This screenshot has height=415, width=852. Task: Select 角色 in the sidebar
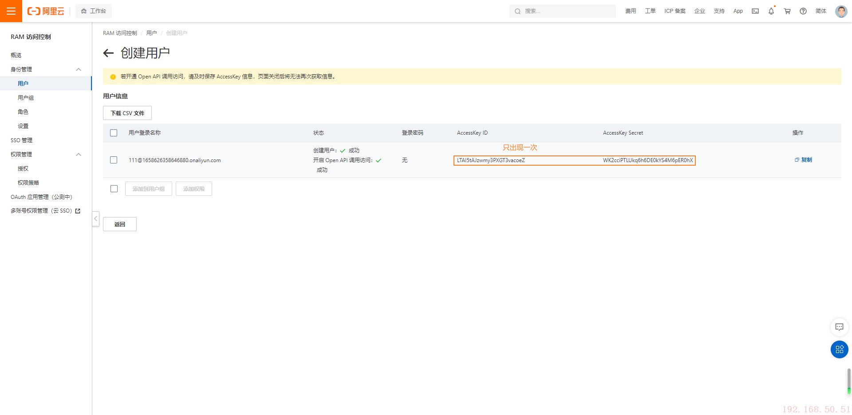pos(23,112)
